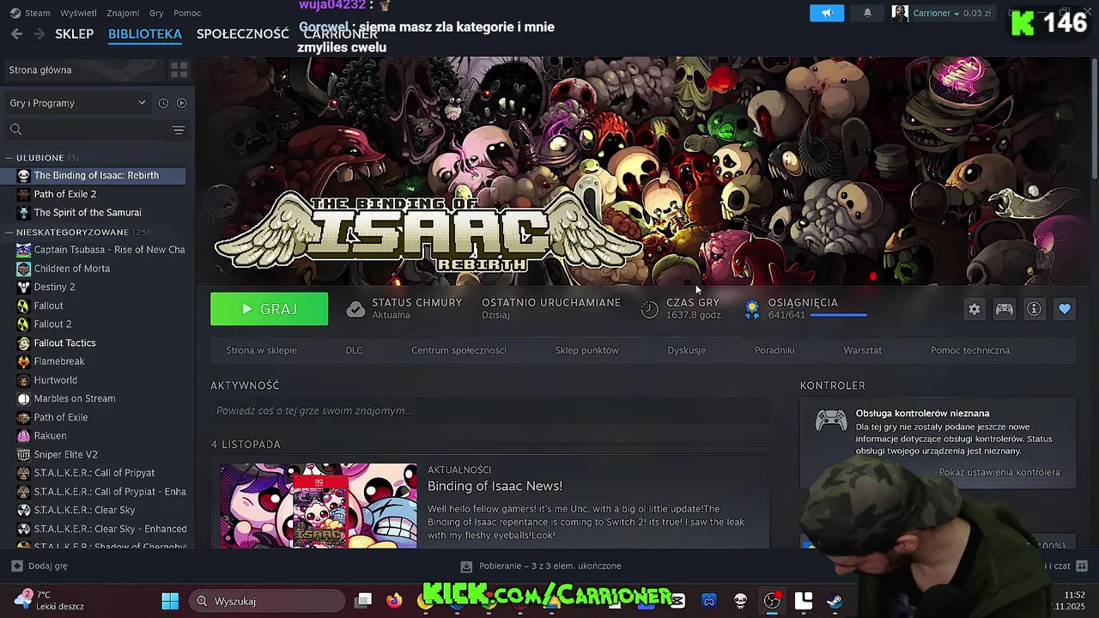Open Poradniki link
Screen dimensions: 1099x618
(x=774, y=350)
